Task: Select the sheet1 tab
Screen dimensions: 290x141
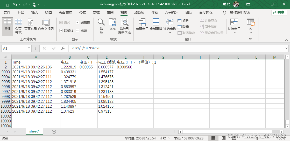Action: point(34,131)
